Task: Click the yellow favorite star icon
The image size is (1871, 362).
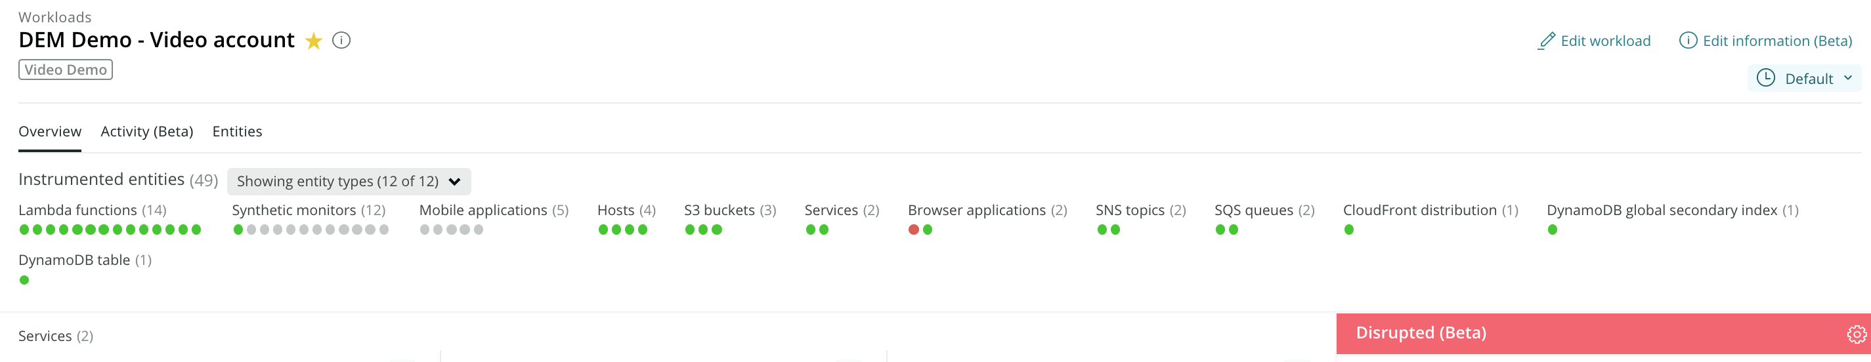Action: pos(314,41)
